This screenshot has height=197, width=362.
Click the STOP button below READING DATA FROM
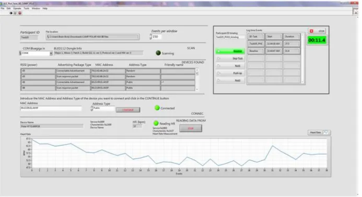191,128
